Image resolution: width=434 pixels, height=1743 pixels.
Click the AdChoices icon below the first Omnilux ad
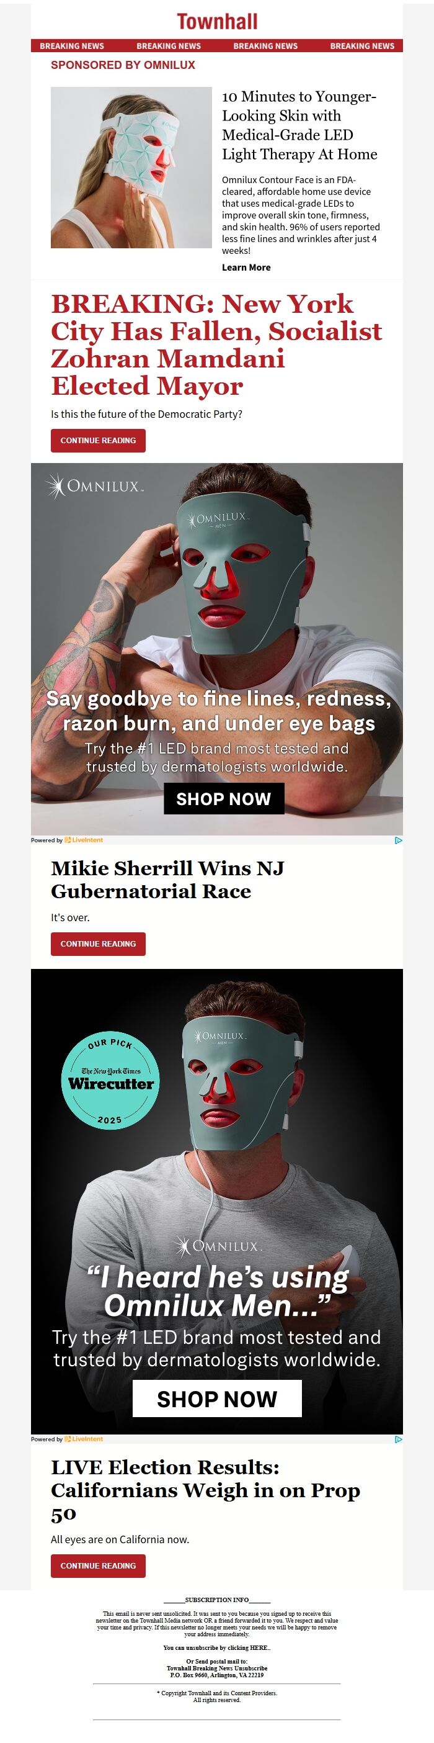point(398,840)
